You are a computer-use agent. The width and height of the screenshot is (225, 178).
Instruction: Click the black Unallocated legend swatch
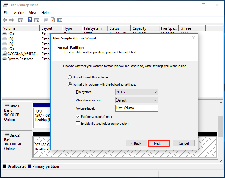point(5,166)
